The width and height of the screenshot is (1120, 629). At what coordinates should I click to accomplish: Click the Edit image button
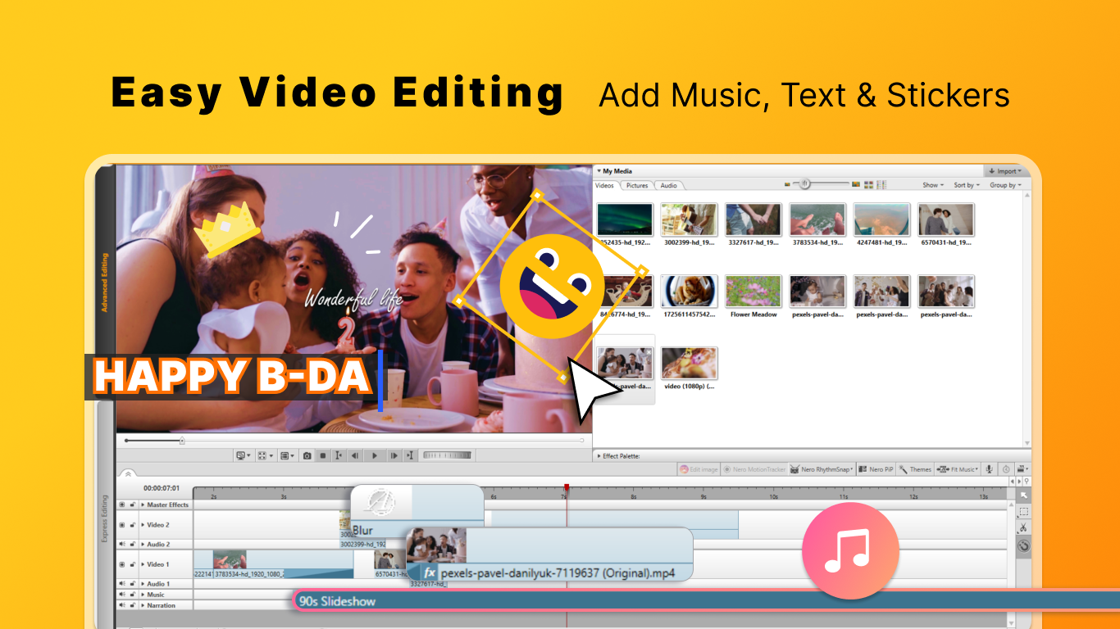[699, 468]
